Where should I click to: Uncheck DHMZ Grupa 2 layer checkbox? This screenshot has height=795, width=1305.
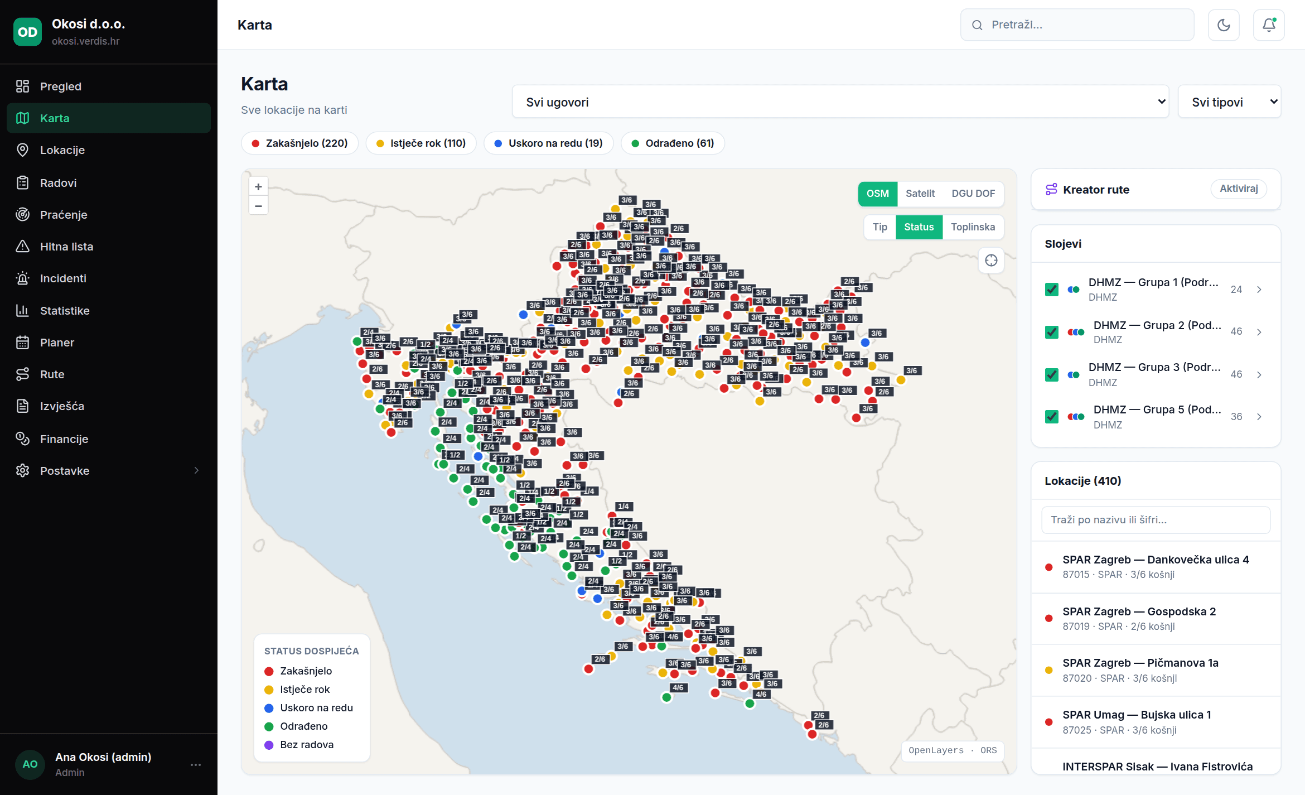point(1052,332)
